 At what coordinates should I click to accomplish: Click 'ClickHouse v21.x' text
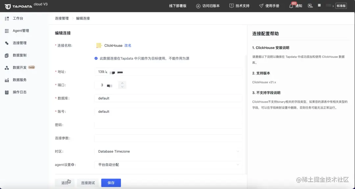click(x=264, y=82)
